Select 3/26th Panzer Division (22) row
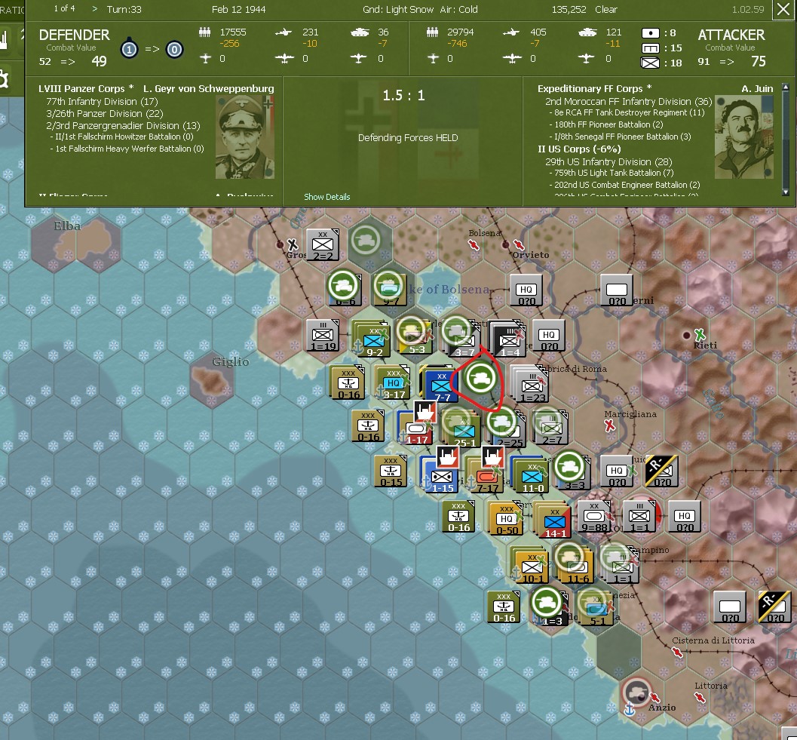Screen dimensions: 797x740 [105, 113]
